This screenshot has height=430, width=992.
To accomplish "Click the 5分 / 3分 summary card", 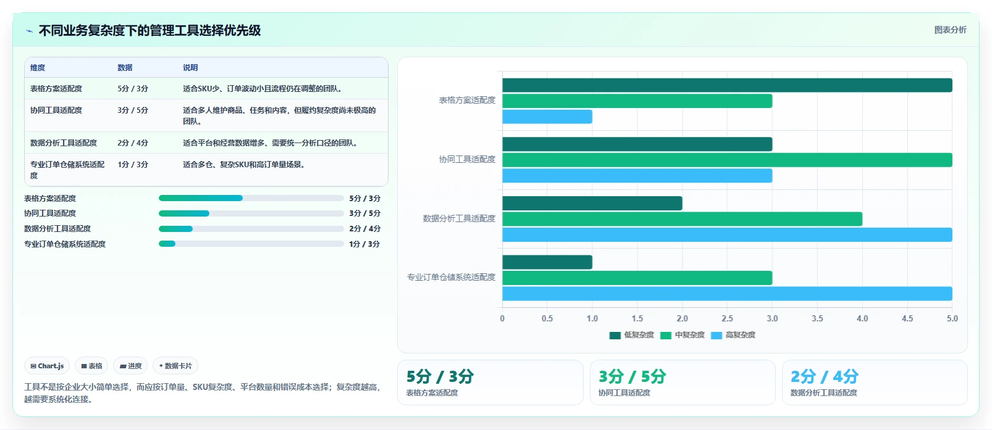I will point(490,382).
